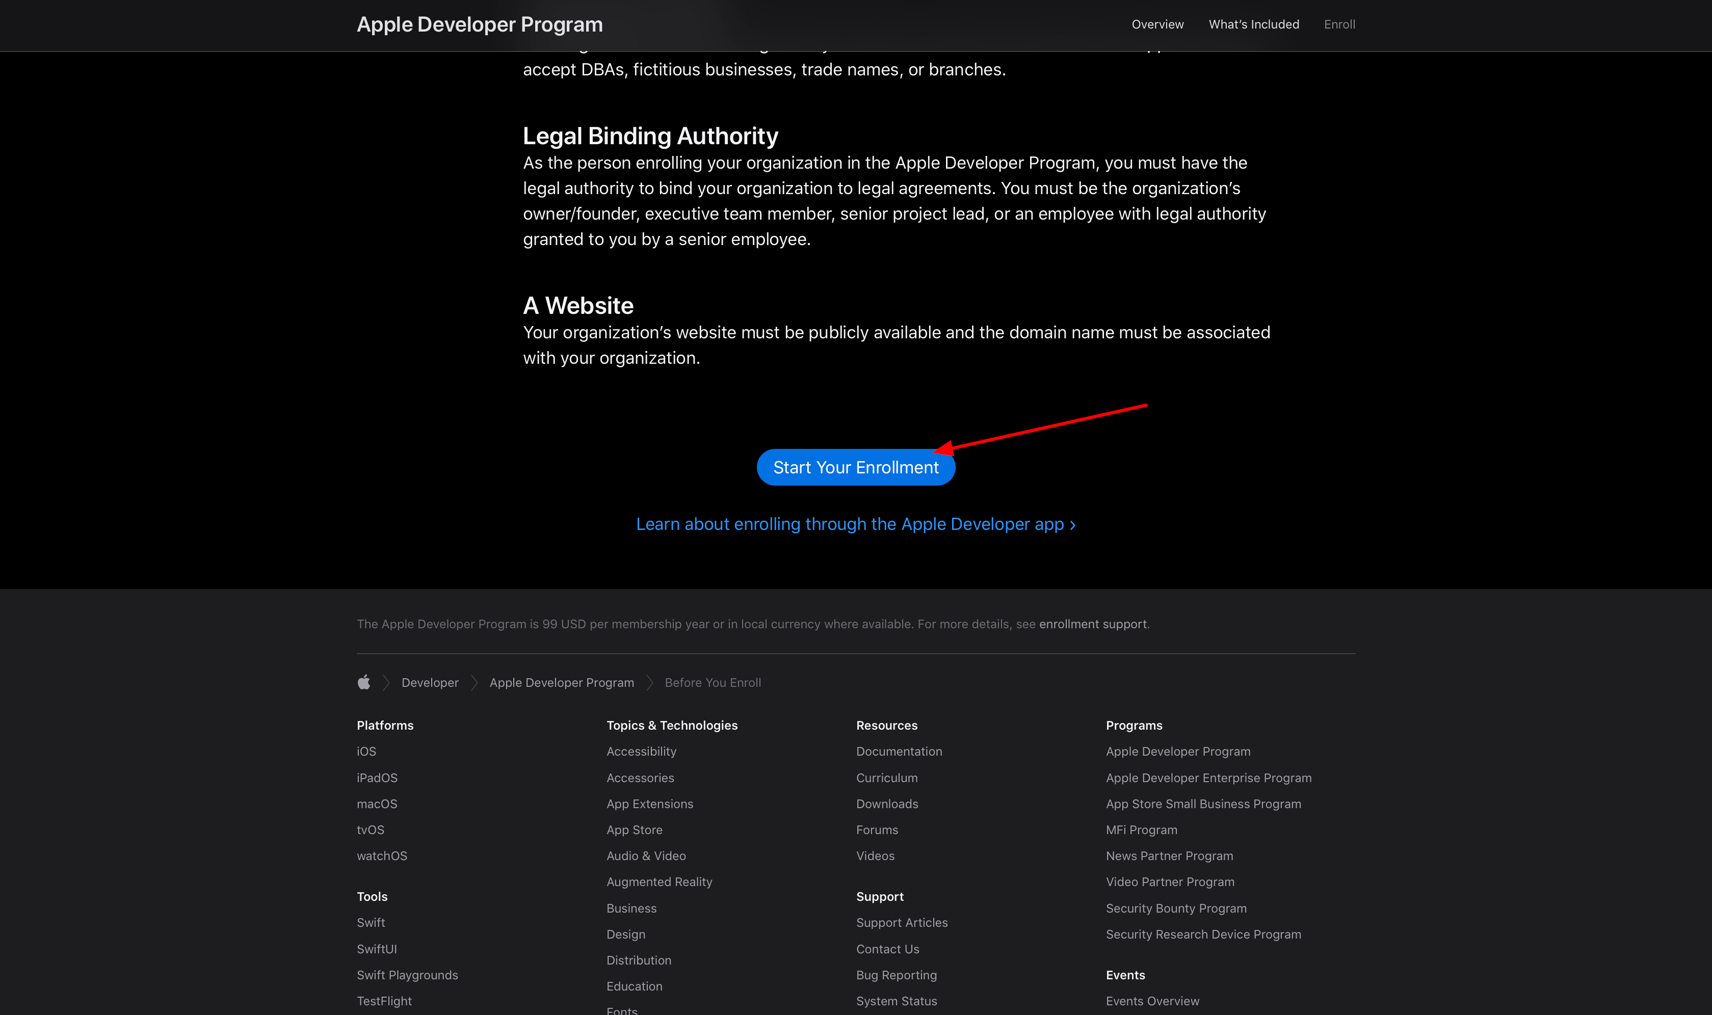Viewport: 1712px width, 1015px height.
Task: Open the What's Included navigation tab
Action: (1254, 24)
